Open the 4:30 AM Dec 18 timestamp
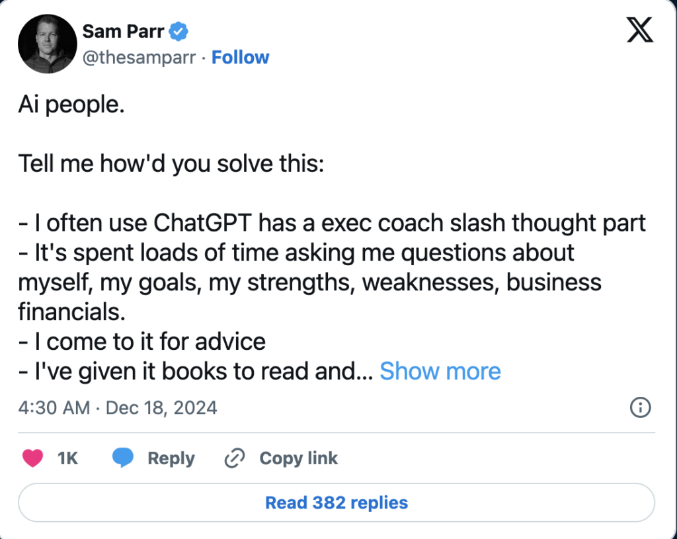Image resolution: width=677 pixels, height=539 pixels. (x=118, y=407)
